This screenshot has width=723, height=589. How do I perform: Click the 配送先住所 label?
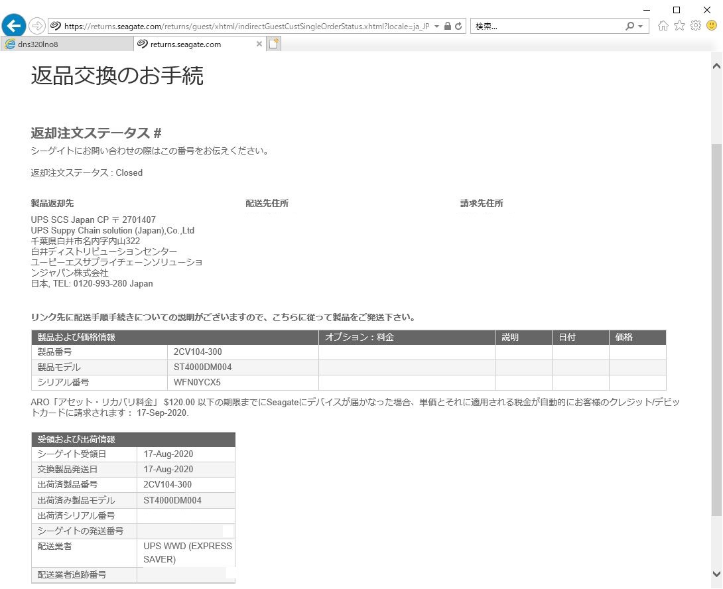pyautogui.click(x=267, y=204)
